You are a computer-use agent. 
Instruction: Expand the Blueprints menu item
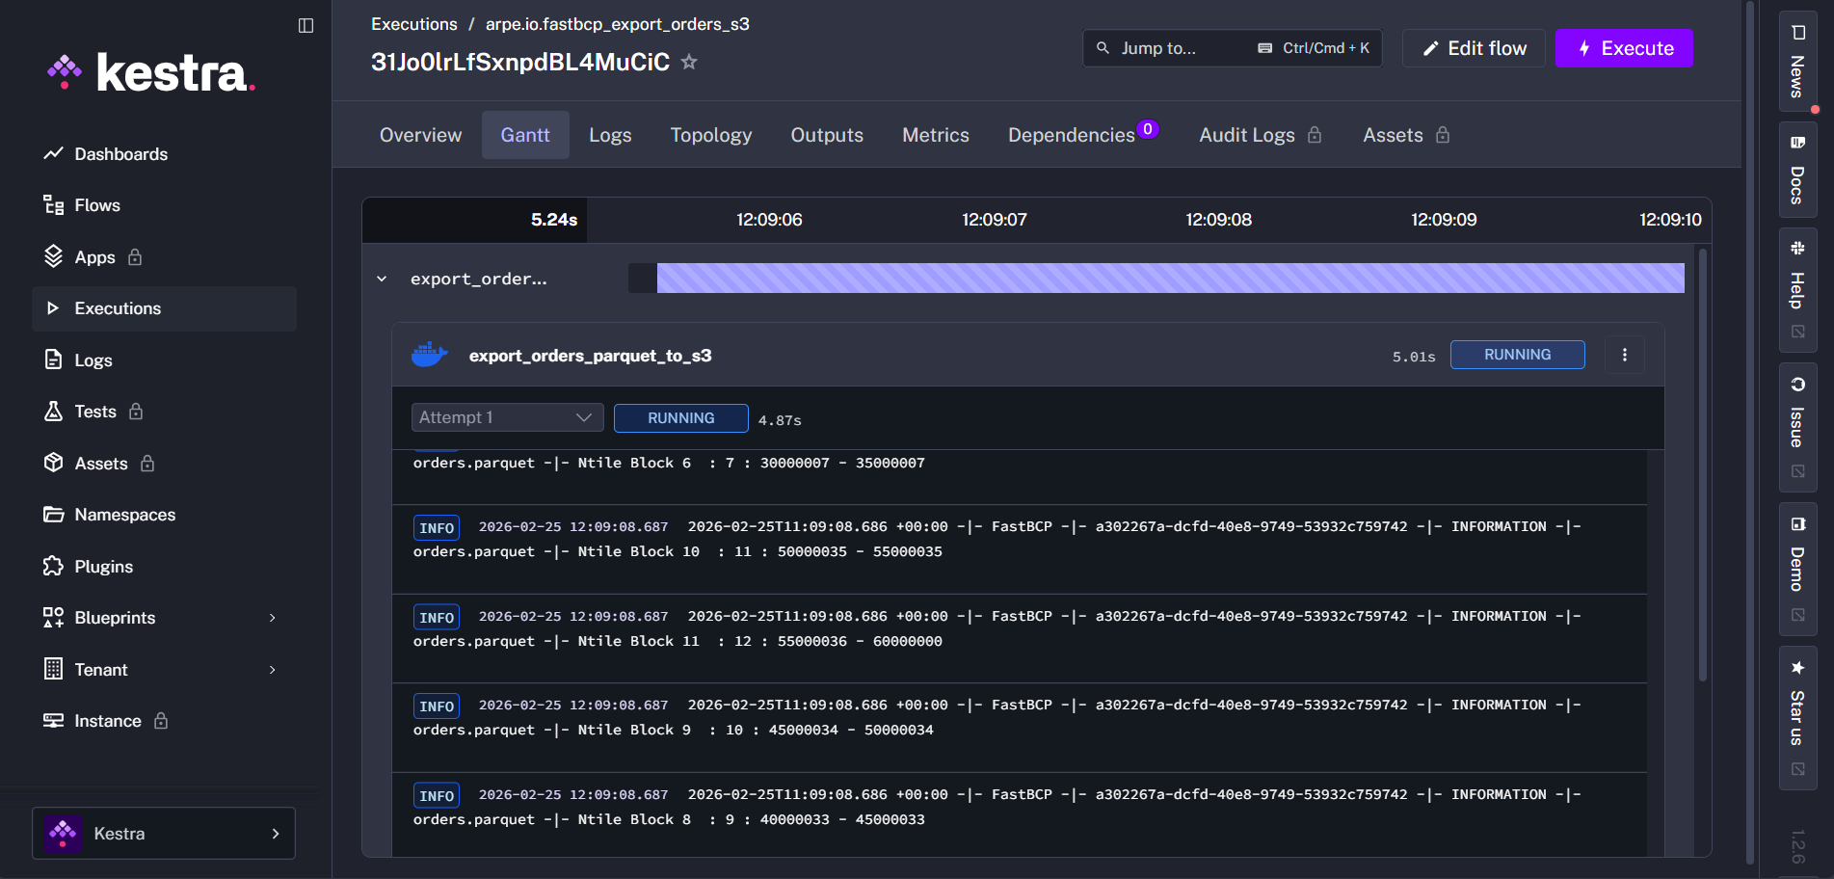[x=115, y=617]
